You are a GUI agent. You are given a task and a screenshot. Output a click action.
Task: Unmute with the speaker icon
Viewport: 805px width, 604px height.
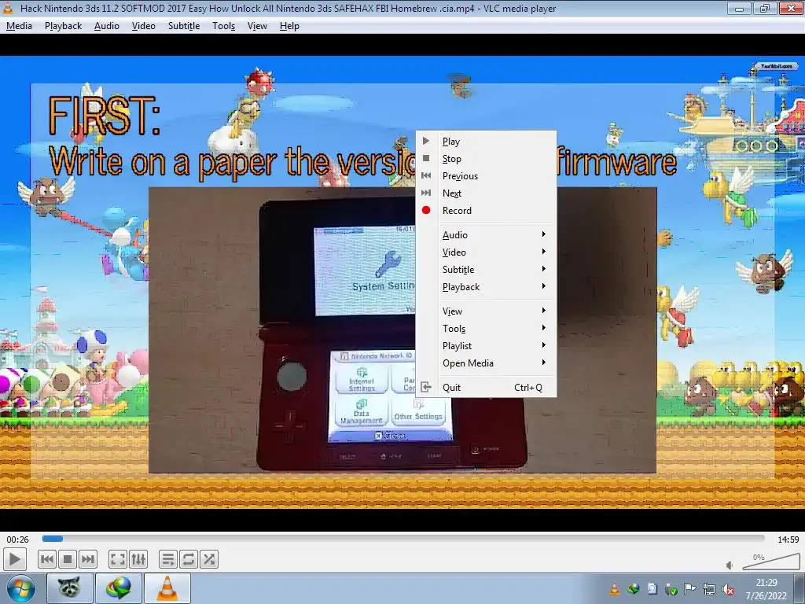[x=730, y=565]
